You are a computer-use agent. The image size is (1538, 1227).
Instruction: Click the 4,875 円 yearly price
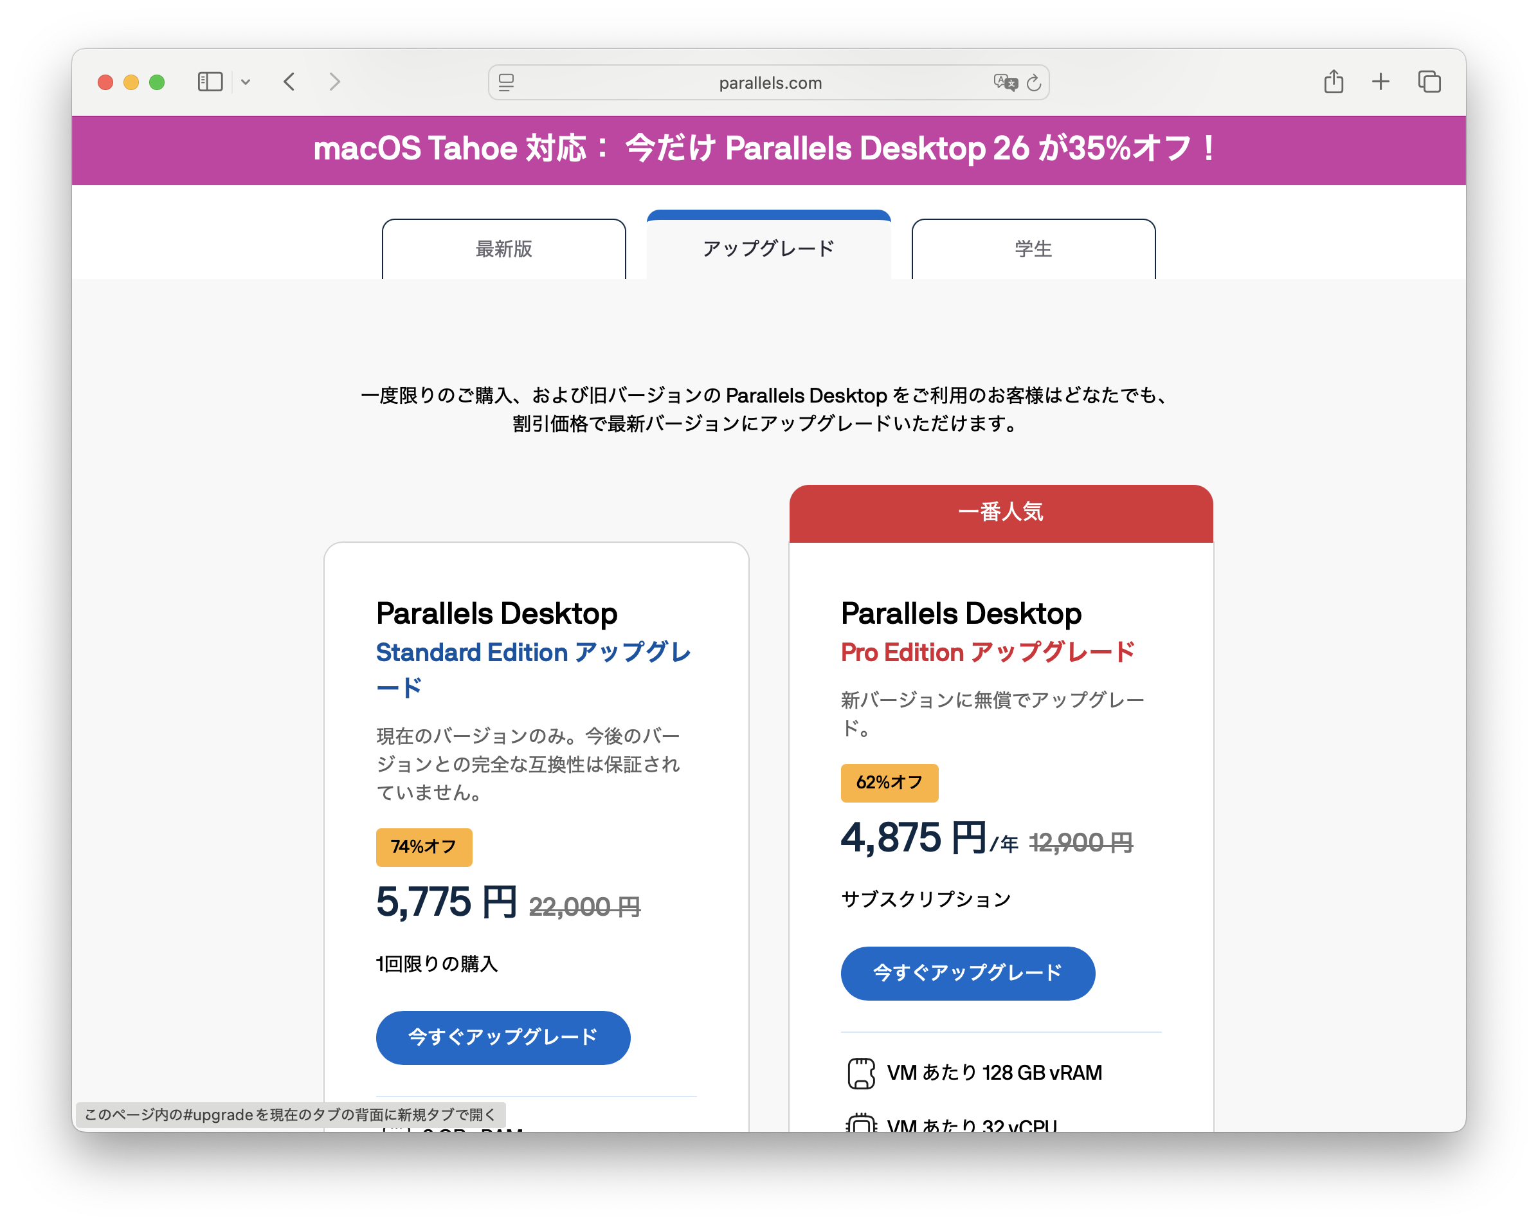point(930,837)
